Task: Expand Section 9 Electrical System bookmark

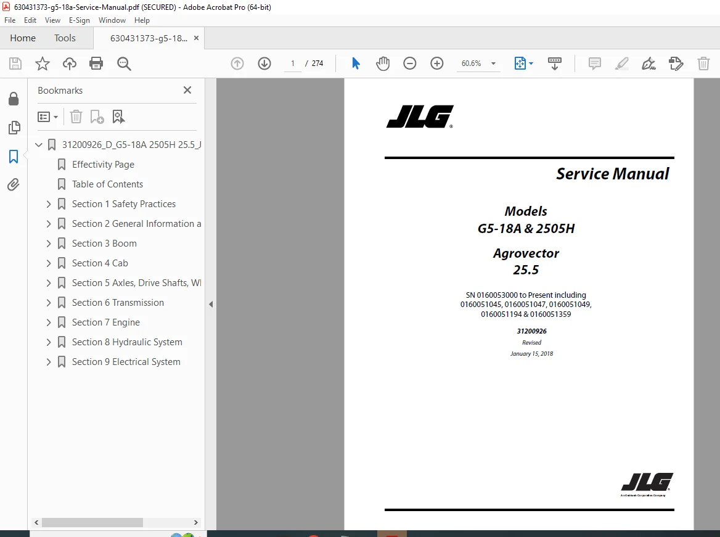Action: [x=49, y=362]
